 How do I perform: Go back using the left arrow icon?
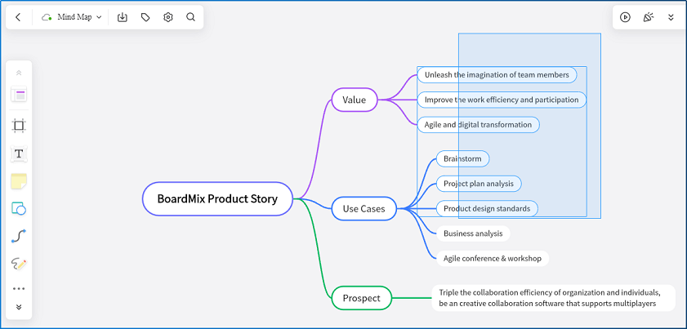18,17
